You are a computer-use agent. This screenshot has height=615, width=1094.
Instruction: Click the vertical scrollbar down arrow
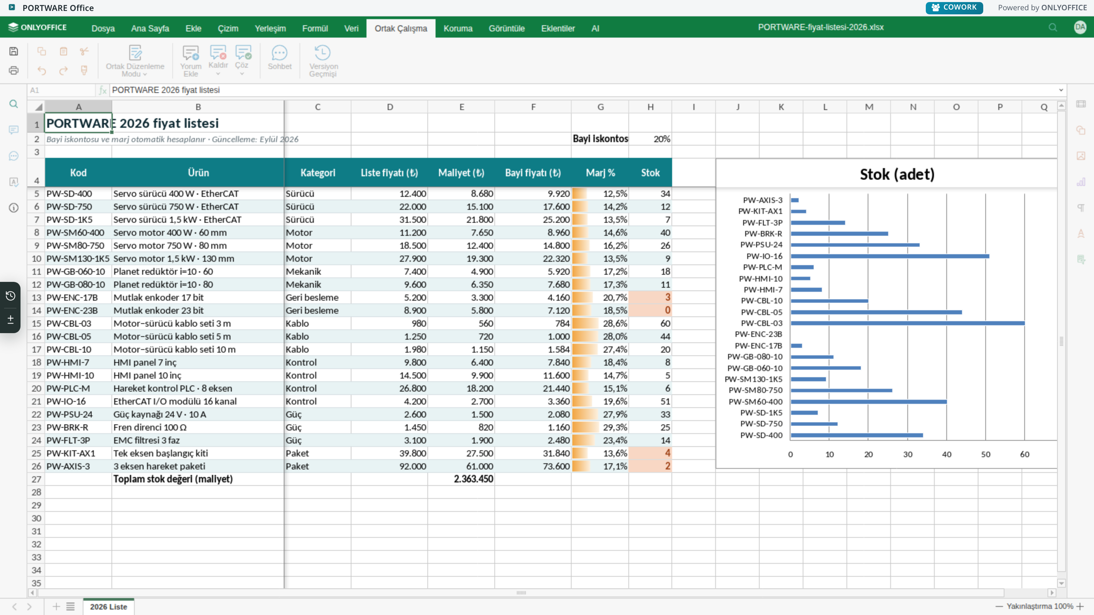pos(1061,583)
